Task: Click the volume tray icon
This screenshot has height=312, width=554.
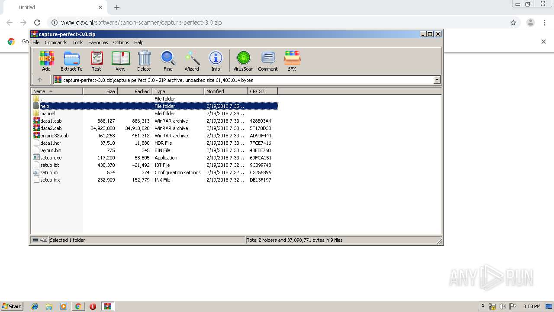Action: [502, 306]
